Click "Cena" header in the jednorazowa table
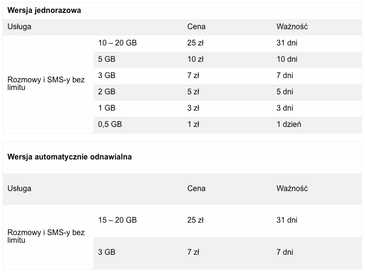Screen dimensions: 365x272 [x=196, y=27]
